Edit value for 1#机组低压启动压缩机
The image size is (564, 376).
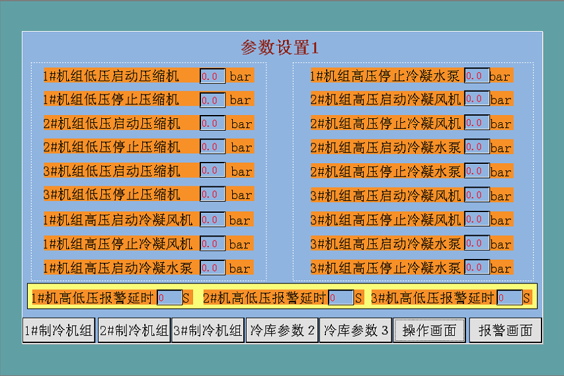[213, 76]
